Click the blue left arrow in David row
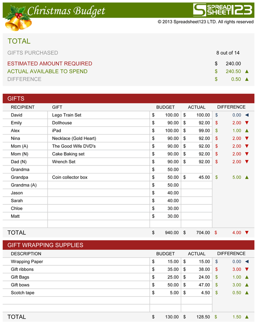 [247, 115]
